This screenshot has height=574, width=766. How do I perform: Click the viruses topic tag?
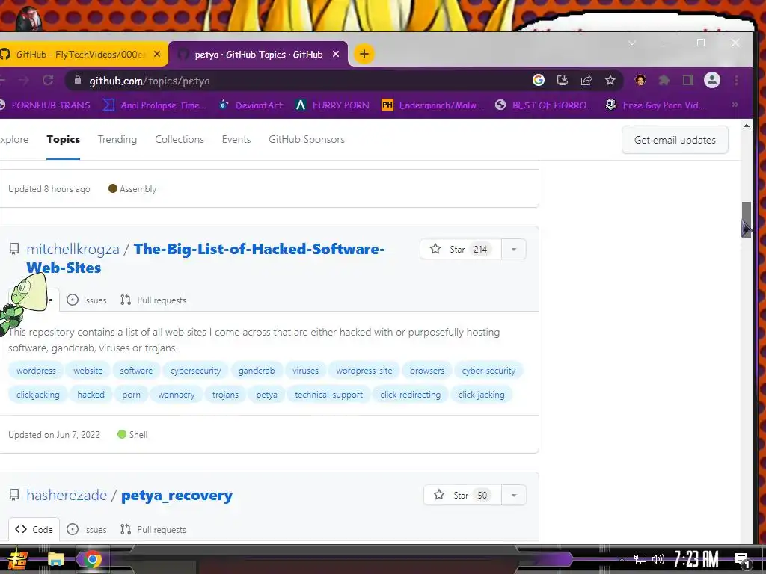pos(305,371)
